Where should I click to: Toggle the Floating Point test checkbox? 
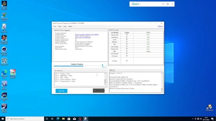tap(127, 49)
